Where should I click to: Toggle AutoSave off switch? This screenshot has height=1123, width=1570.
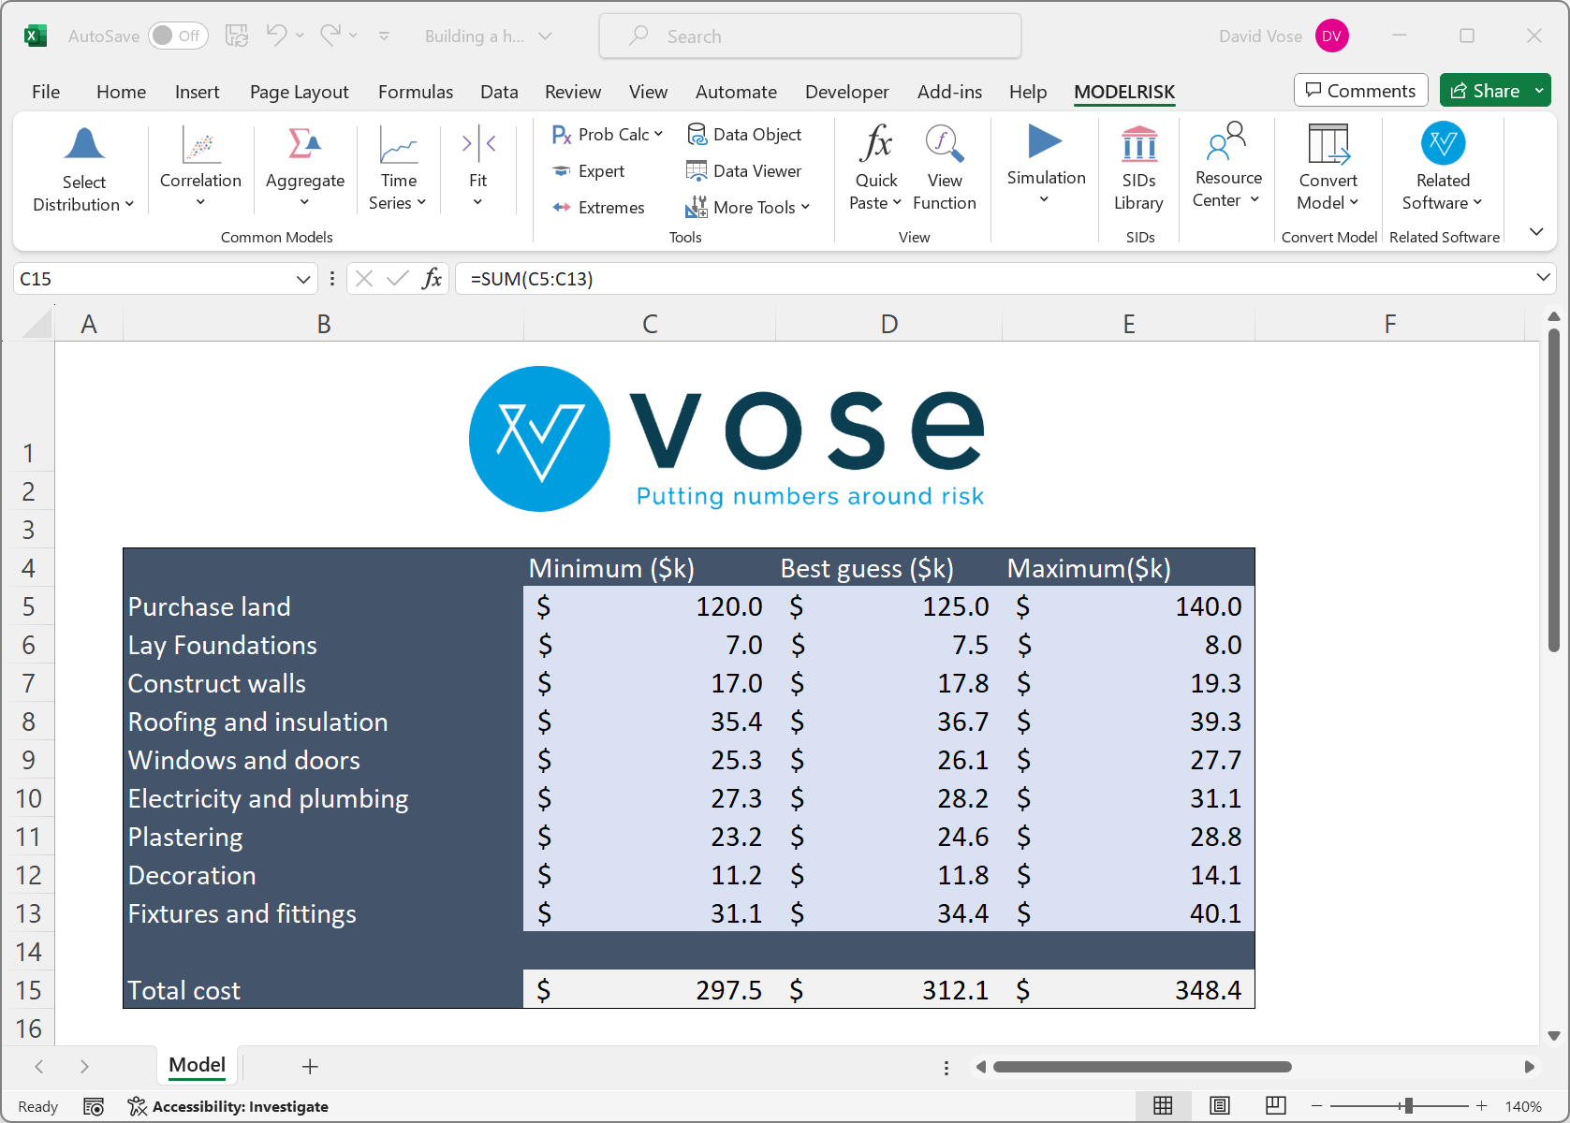click(x=178, y=36)
